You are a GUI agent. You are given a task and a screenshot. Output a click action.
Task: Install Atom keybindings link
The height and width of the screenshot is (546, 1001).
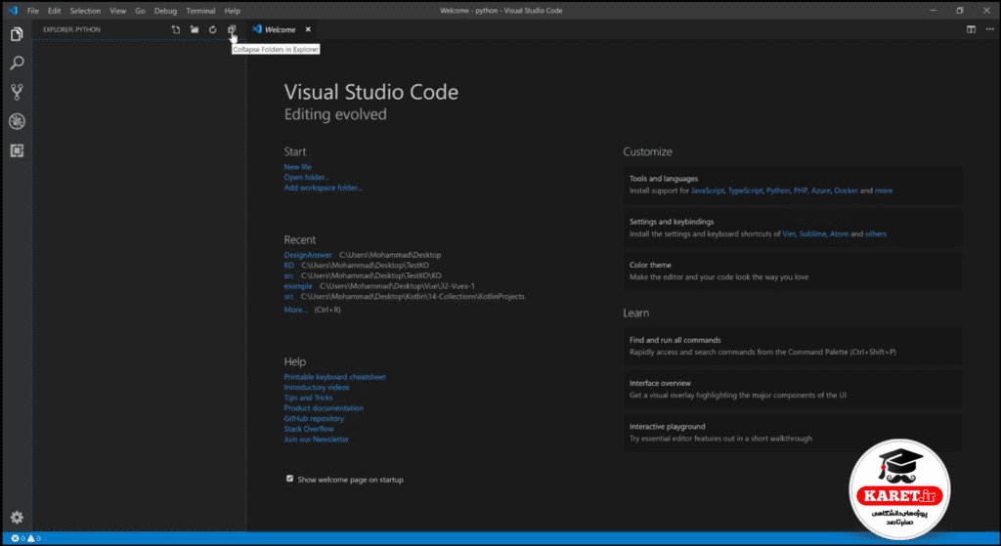coord(839,234)
